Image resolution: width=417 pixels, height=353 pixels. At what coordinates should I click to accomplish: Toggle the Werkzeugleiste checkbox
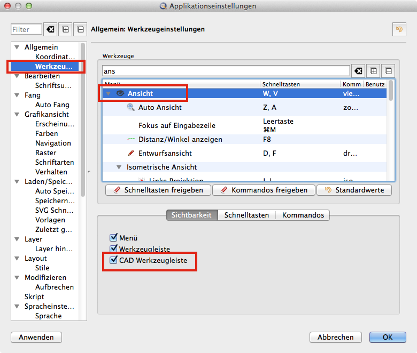coord(113,248)
